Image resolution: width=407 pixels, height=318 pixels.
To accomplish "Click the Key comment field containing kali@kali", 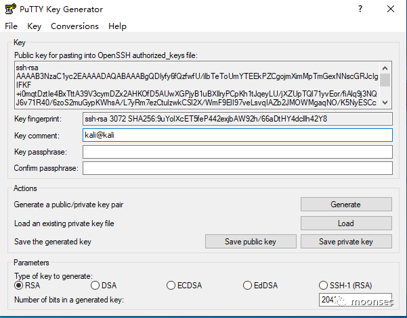I will 238,135.
